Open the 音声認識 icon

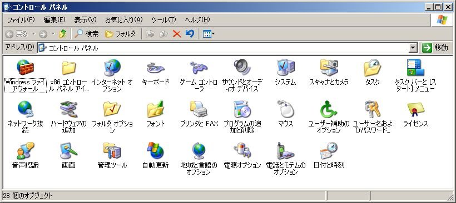25,150
